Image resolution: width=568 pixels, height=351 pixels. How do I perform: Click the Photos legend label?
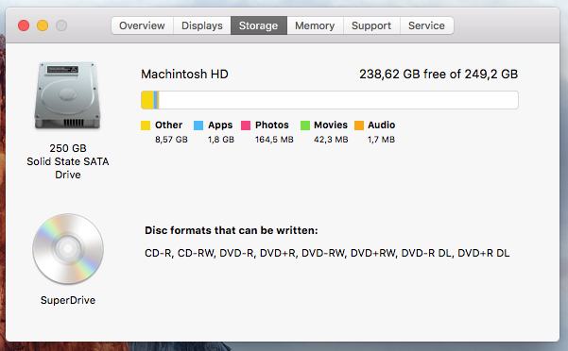point(272,125)
